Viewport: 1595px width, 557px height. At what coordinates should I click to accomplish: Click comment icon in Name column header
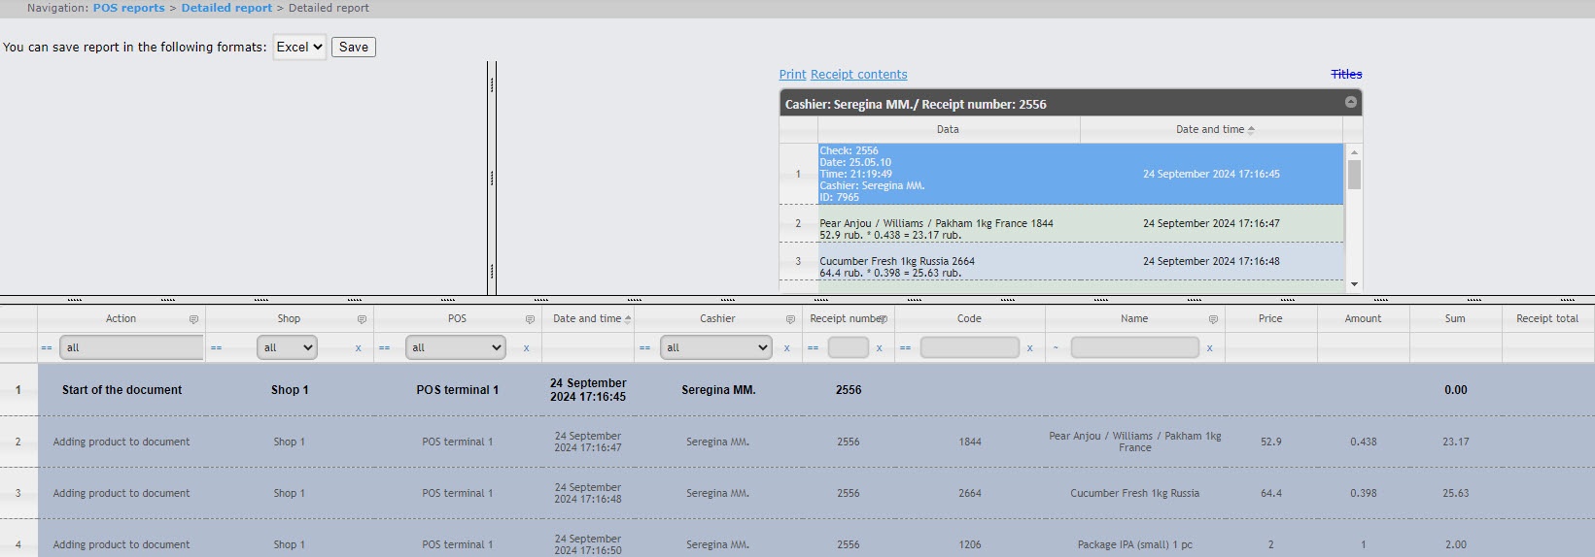pyautogui.click(x=1213, y=319)
